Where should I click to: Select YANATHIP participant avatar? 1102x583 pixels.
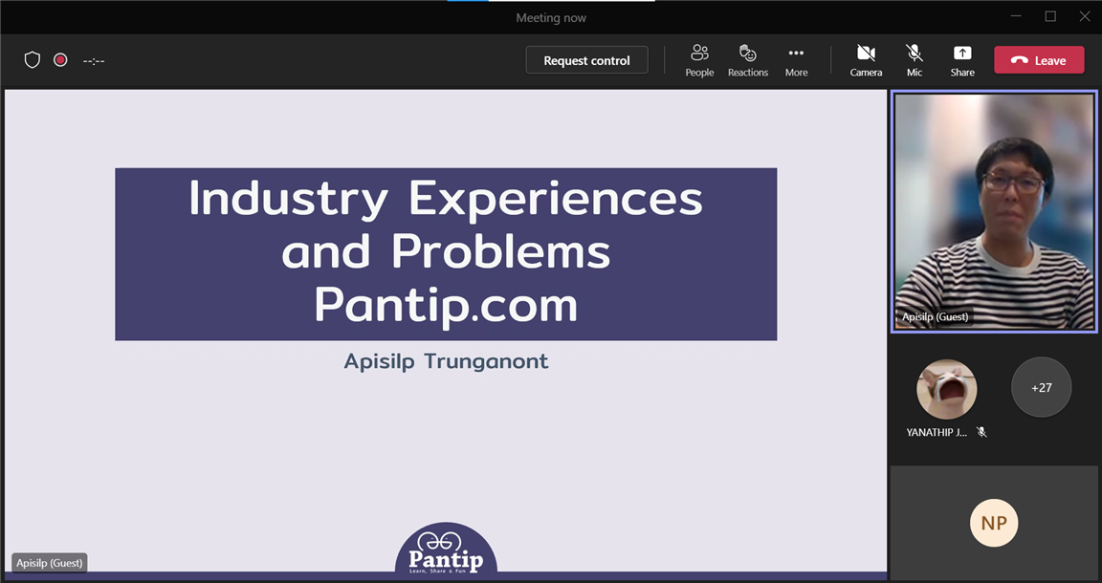[946, 389]
